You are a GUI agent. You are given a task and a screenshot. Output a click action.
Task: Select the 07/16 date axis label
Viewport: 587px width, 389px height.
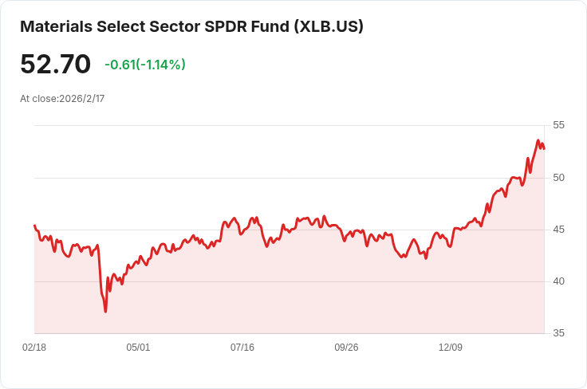coord(242,348)
